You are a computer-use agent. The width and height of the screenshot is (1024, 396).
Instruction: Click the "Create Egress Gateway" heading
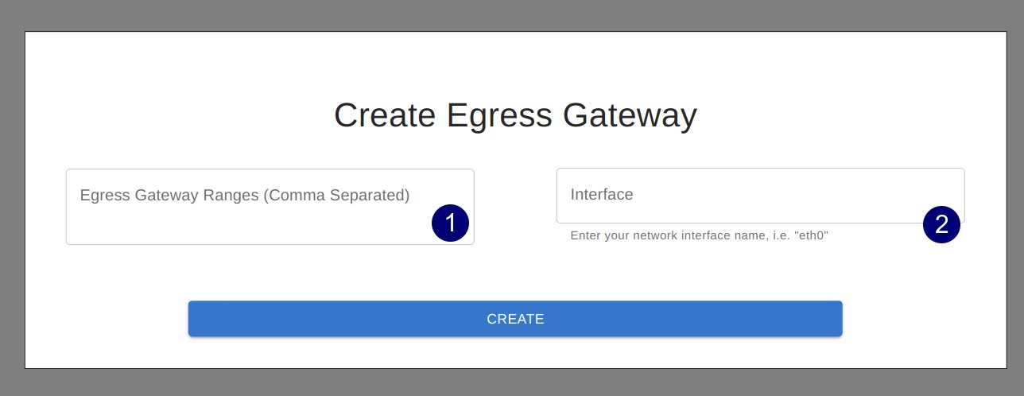(x=515, y=115)
